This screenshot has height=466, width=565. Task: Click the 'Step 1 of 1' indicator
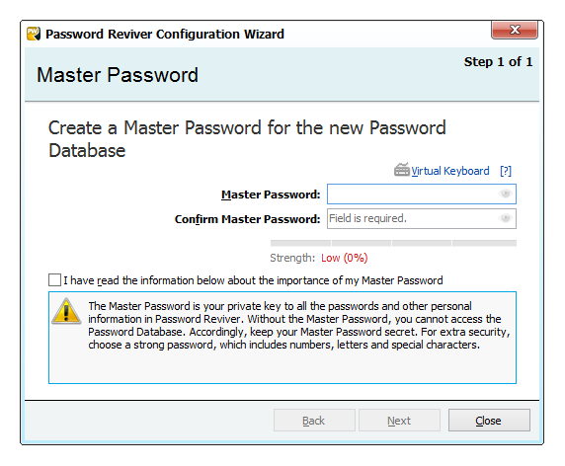[x=498, y=62]
